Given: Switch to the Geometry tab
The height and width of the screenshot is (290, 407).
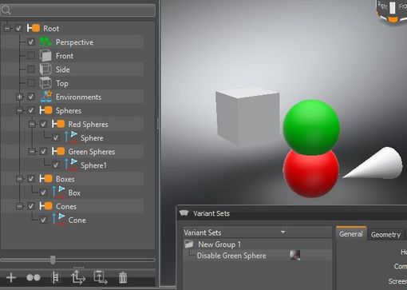Looking at the screenshot, I should coord(385,235).
